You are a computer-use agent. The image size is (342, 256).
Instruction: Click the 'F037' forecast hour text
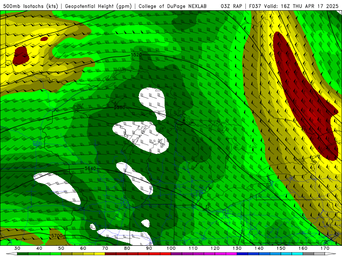coord(255,6)
